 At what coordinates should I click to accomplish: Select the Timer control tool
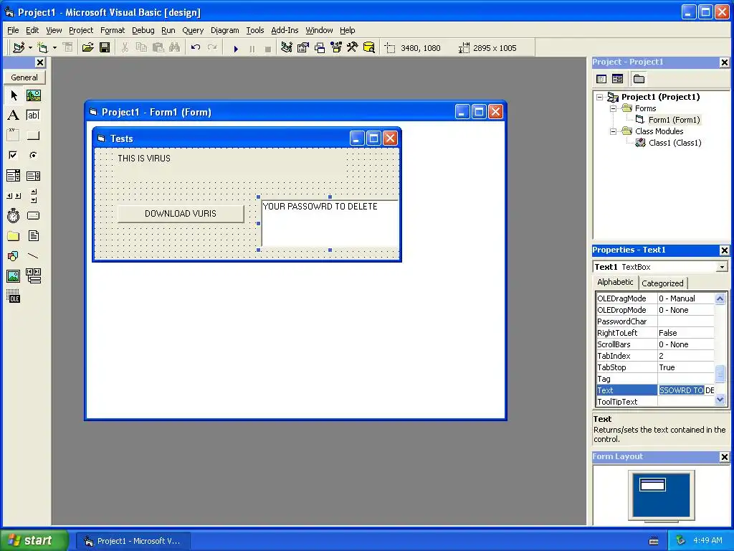click(14, 215)
